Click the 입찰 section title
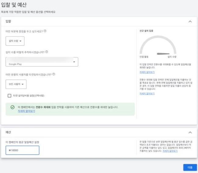Viewport: 198px width, 173px height. point(8,21)
